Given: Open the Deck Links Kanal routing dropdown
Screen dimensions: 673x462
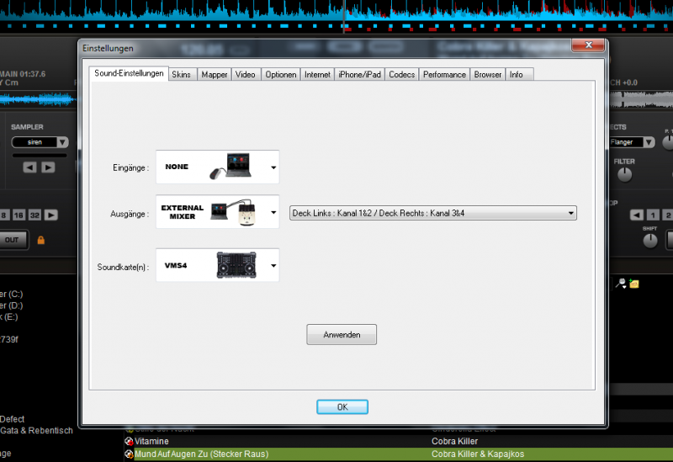Looking at the screenshot, I should coord(433,213).
